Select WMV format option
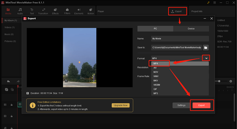Viewport: 237px width, 129px height. [x=180, y=76]
